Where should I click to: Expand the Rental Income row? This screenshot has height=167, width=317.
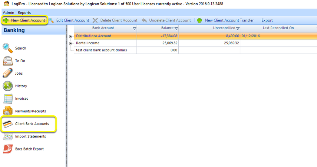71,43
